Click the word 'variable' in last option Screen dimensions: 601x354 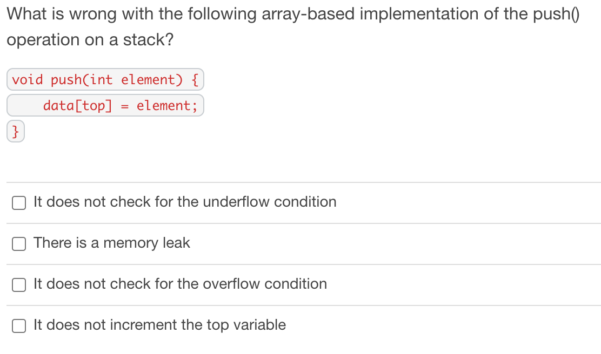(259, 324)
